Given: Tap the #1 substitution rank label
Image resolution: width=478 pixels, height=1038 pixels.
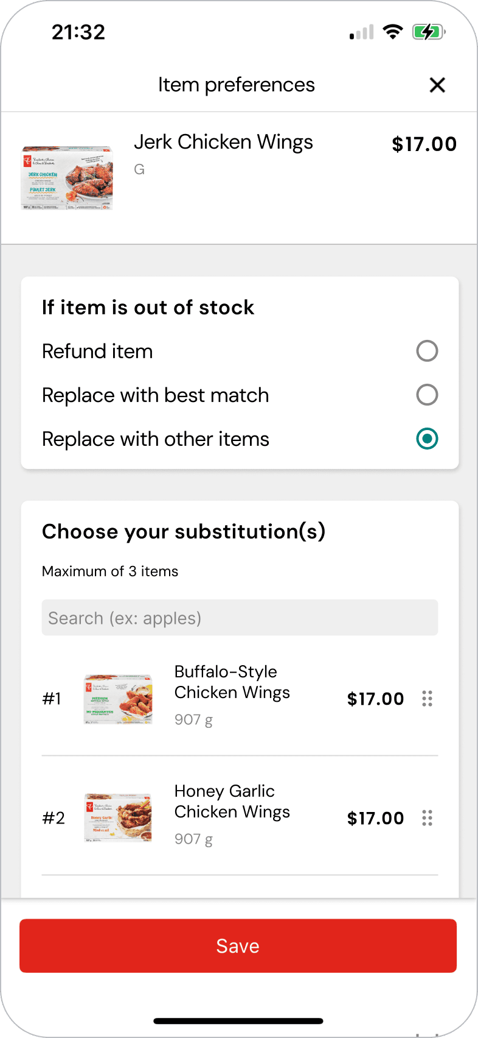Looking at the screenshot, I should 52,699.
